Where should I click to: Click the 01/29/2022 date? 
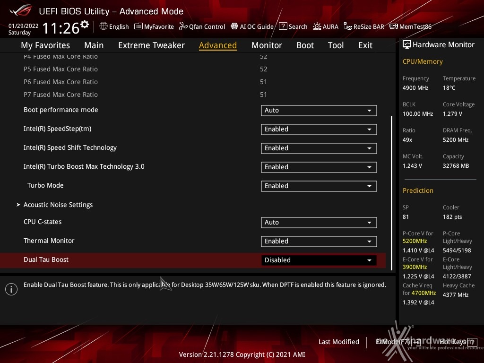24,26
